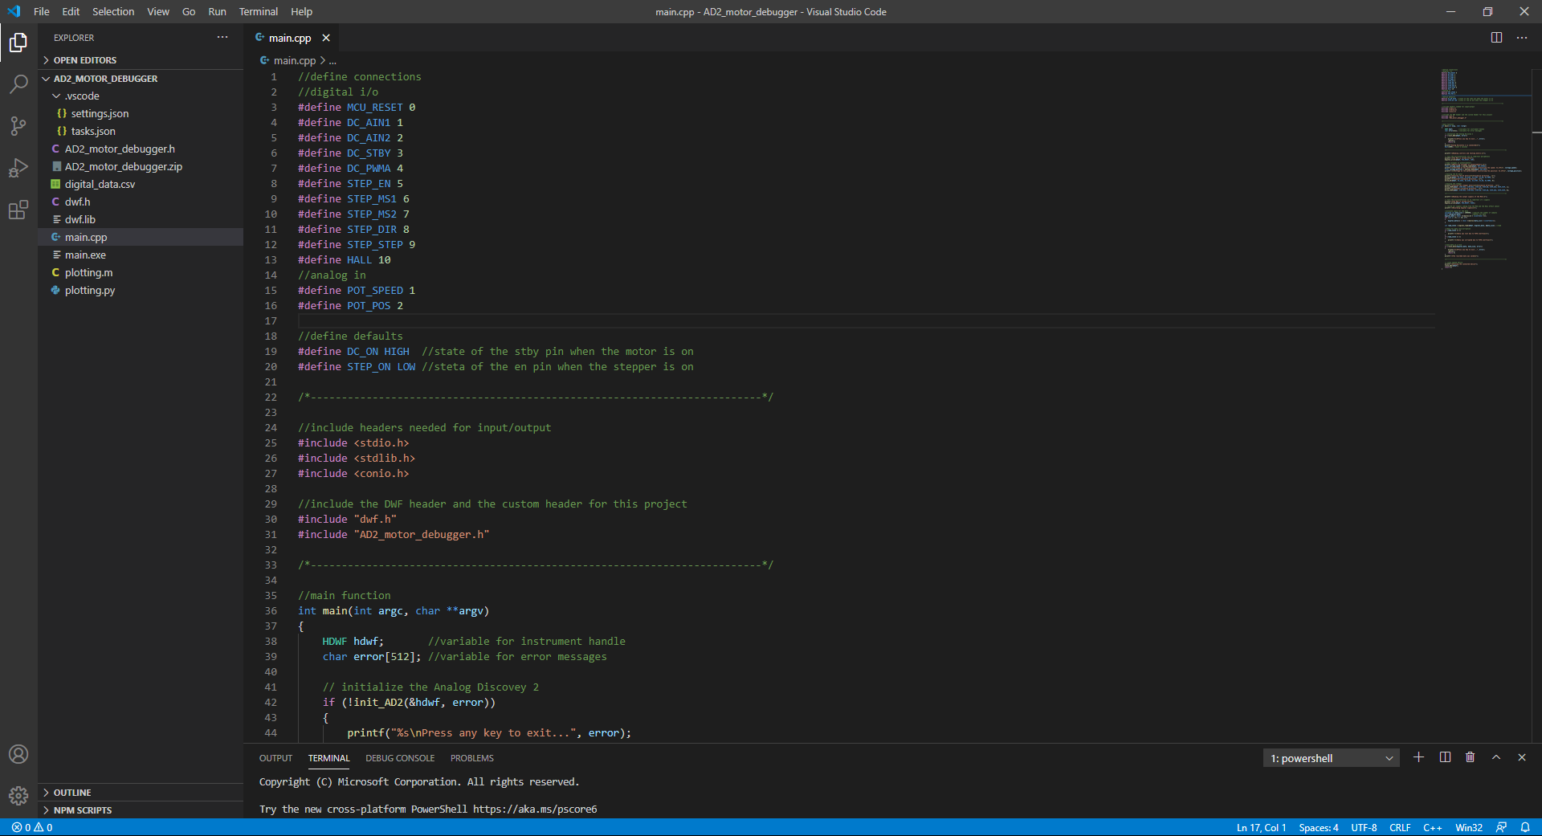The height and width of the screenshot is (836, 1542).
Task: Open the powershell terminal selector dropdown
Action: 1332,758
